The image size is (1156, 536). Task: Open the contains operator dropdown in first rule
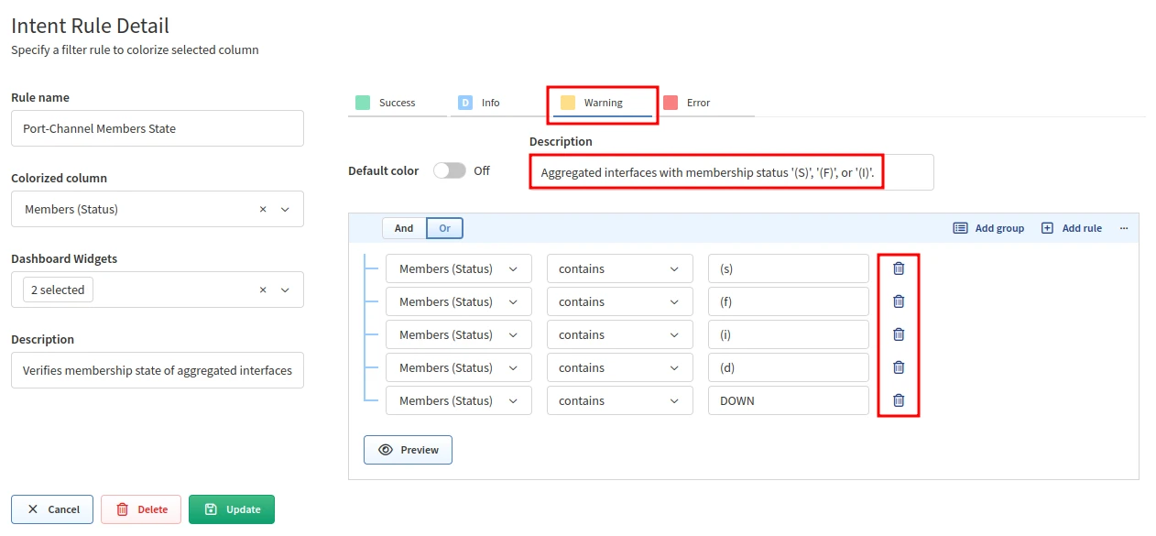point(619,268)
